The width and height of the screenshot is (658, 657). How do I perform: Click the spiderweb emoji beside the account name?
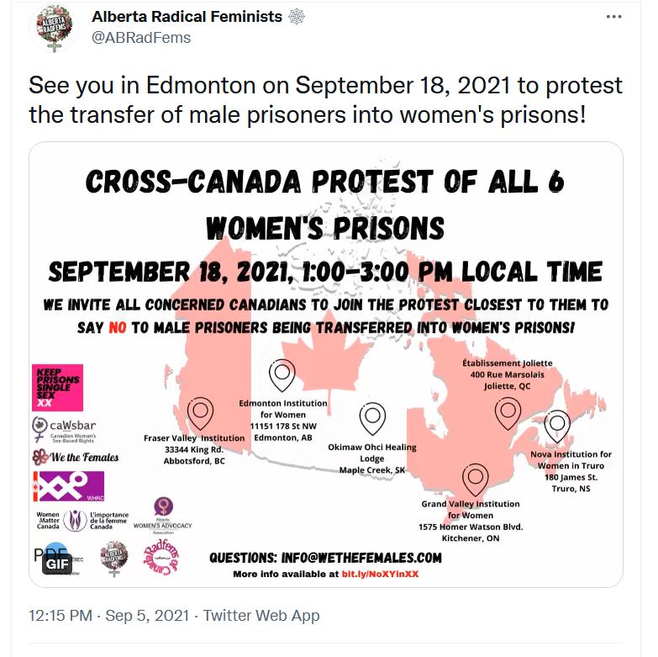point(296,17)
